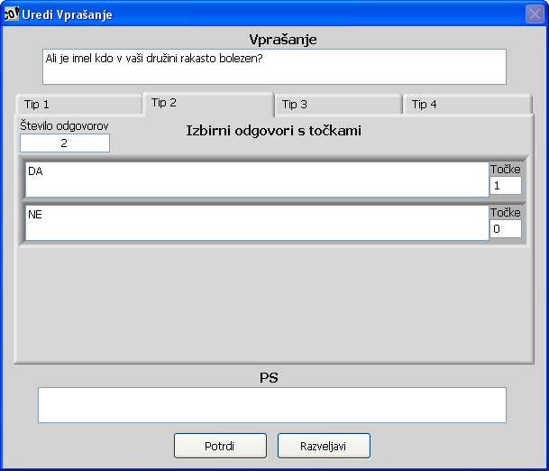Click the Potrdi button

(x=220, y=446)
